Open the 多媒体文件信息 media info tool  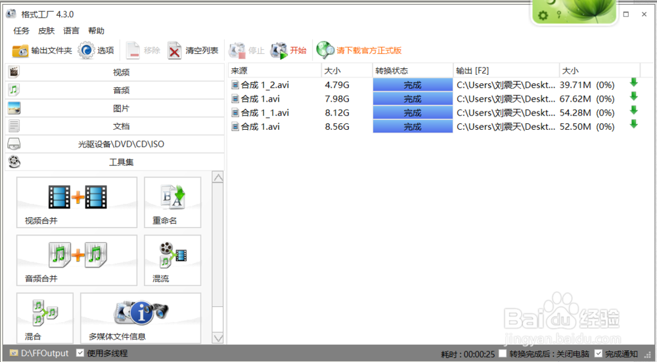point(141,317)
